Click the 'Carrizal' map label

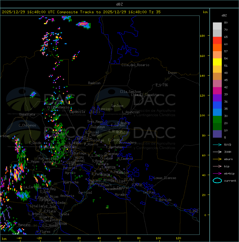(x=85, y=193)
